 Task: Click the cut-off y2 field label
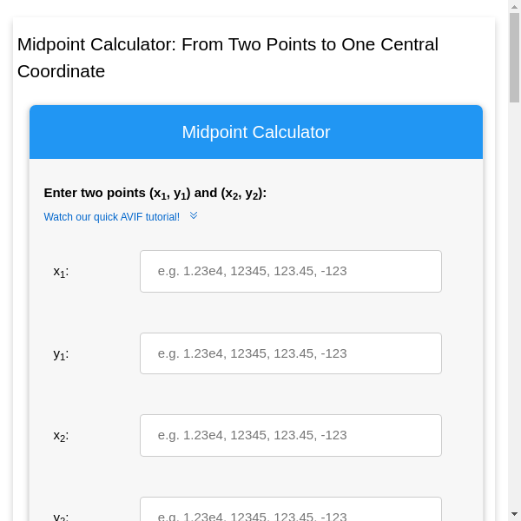pyautogui.click(x=61, y=516)
